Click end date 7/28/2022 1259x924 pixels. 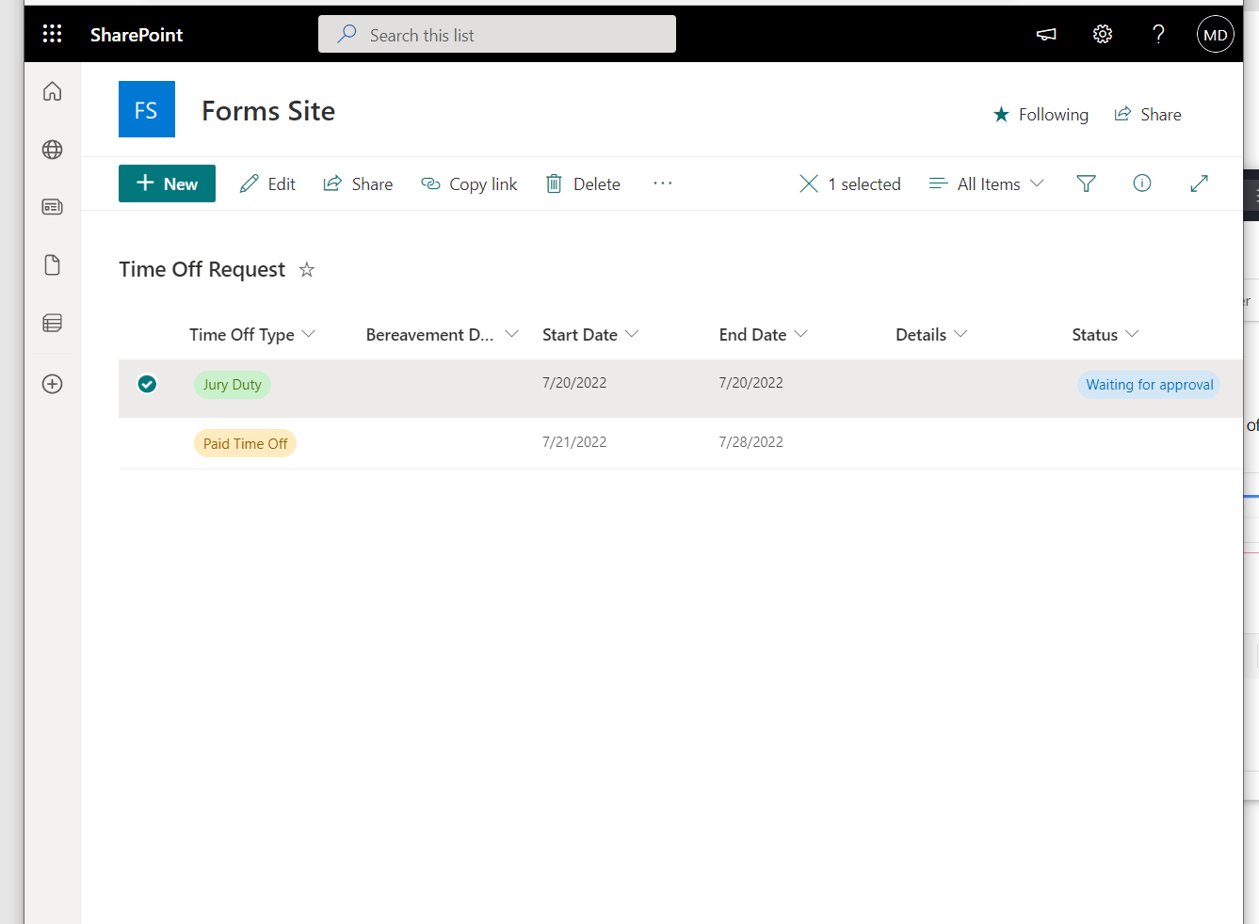751,442
